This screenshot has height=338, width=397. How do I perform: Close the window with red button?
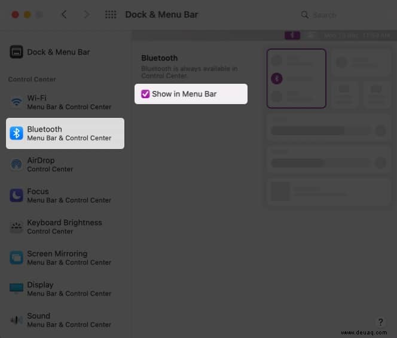point(15,14)
